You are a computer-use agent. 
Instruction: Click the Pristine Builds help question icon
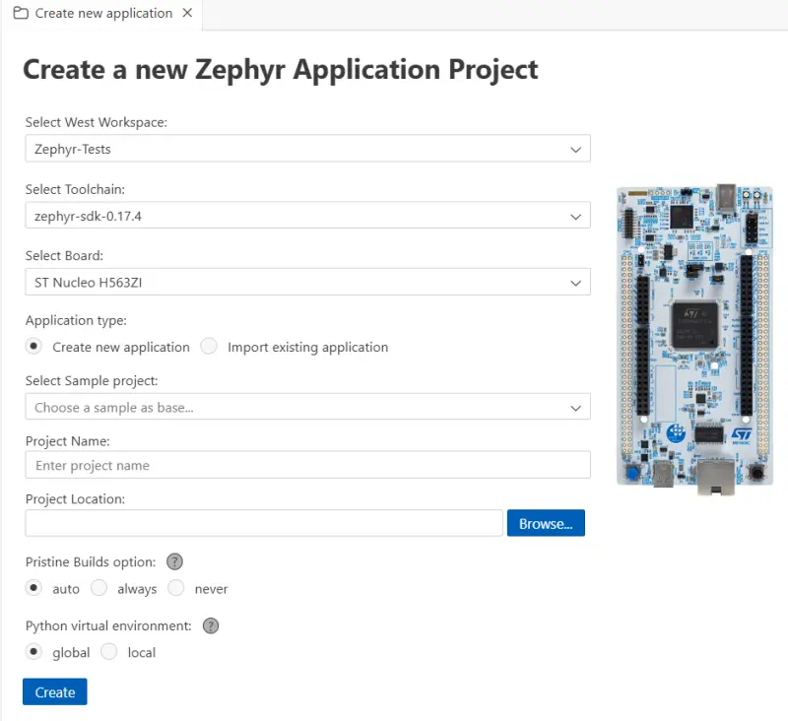174,562
